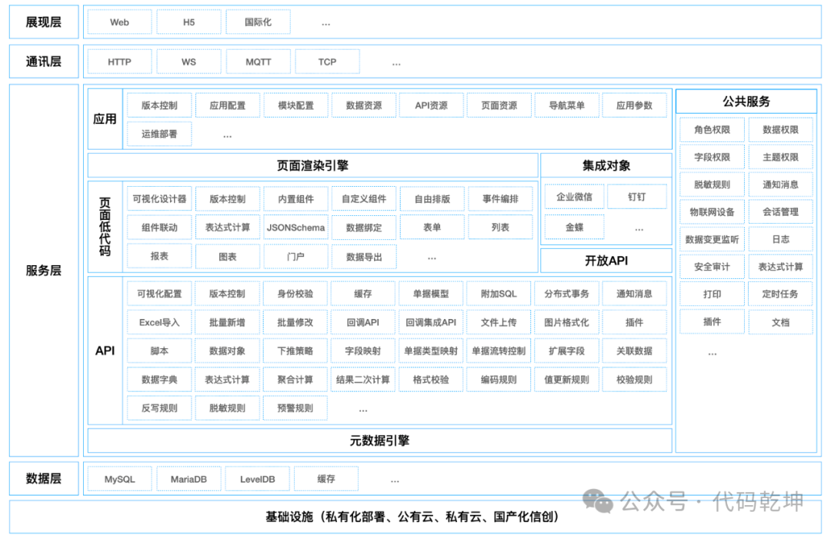831x535 pixels.
Task: Select the 附加SQL box
Action: click(x=499, y=294)
